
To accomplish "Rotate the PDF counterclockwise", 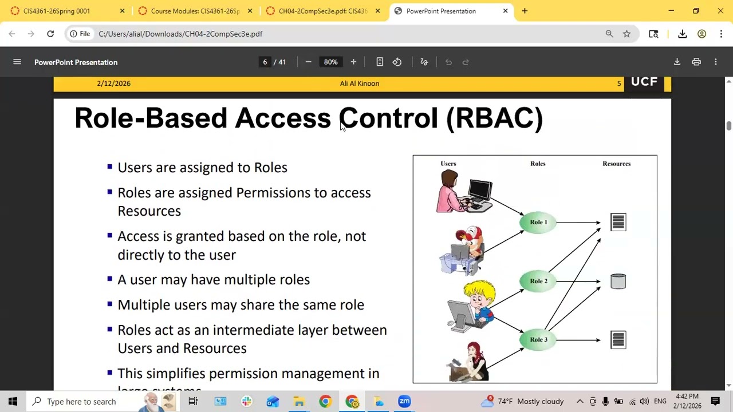I will coord(397,62).
